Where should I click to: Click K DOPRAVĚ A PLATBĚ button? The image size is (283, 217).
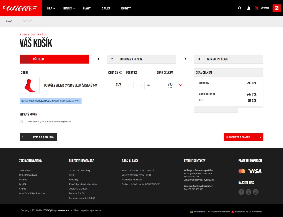pos(244,137)
